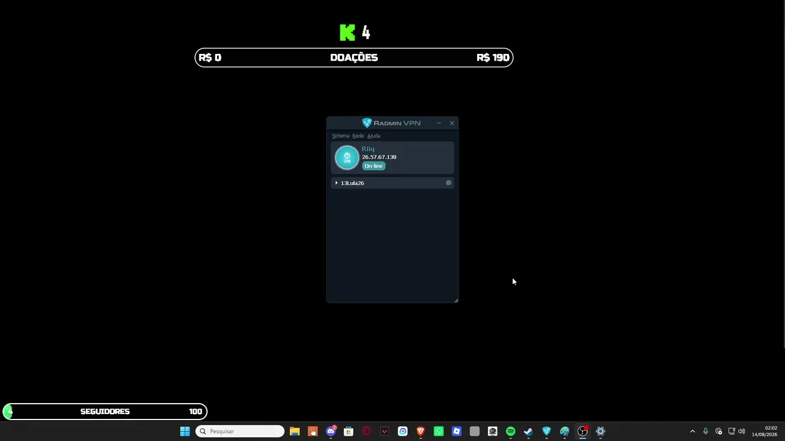Click the microphone tray icon

tap(706, 431)
